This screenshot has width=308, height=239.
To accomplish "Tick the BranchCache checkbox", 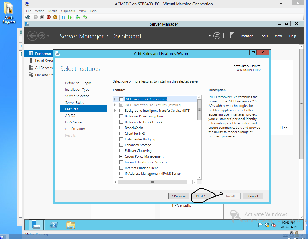I will [121, 128].
